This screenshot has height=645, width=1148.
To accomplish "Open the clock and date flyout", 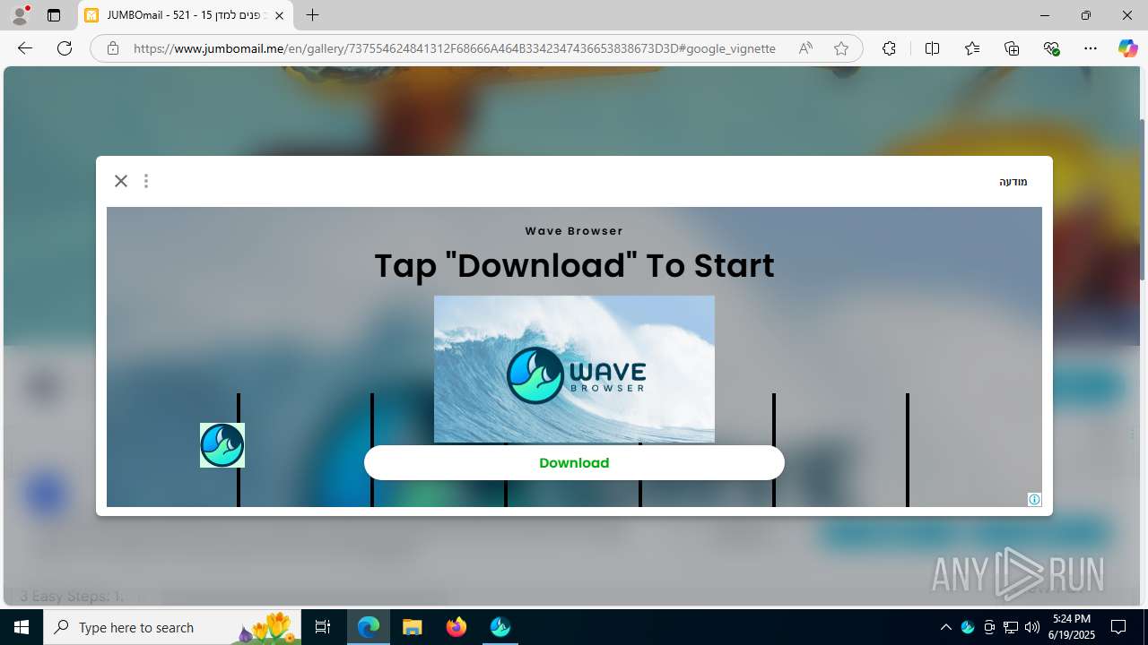I will point(1072,627).
